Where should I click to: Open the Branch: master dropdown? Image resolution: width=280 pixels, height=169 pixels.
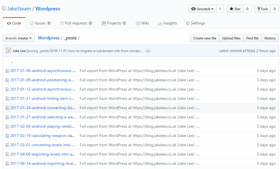[x=19, y=38]
